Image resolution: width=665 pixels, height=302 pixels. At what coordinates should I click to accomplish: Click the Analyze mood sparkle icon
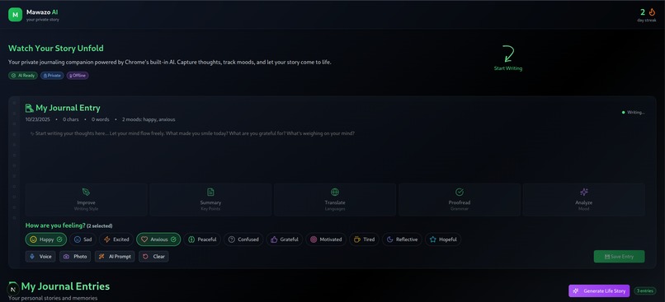(x=584, y=193)
